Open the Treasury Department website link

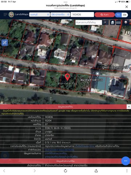[x=84, y=146]
